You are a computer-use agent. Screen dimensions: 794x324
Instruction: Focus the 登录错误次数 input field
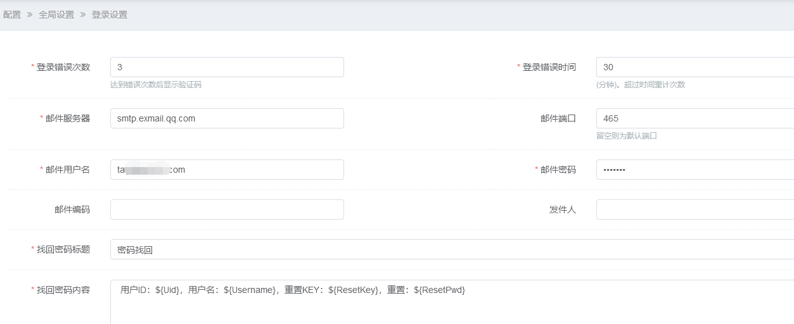pos(227,67)
